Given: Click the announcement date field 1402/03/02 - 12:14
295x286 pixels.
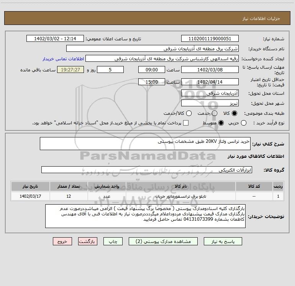Looking at the screenshot, I should pos(55,38).
